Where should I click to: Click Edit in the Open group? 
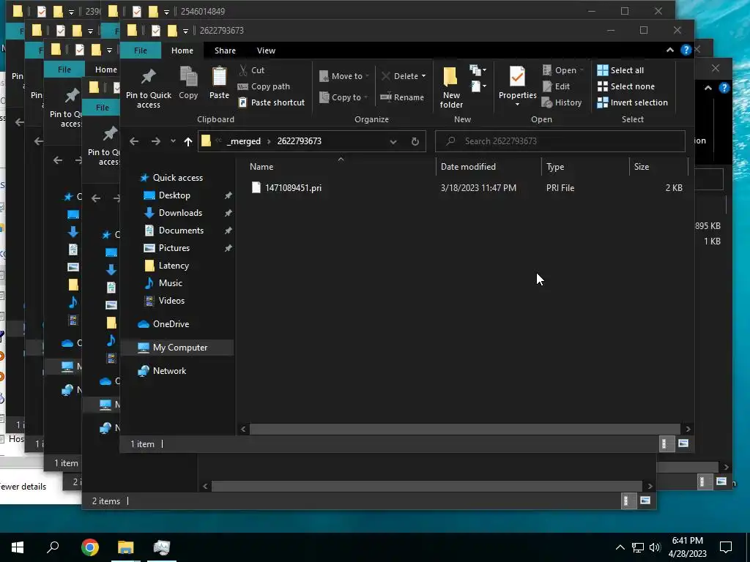[556, 86]
